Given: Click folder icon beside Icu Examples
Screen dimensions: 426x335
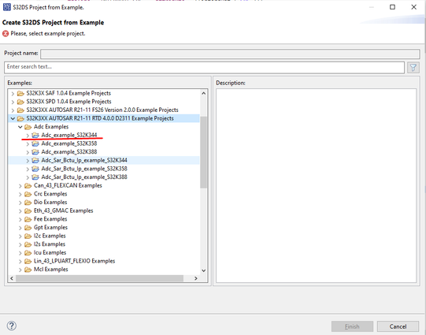Looking at the screenshot, I should click(28, 253).
